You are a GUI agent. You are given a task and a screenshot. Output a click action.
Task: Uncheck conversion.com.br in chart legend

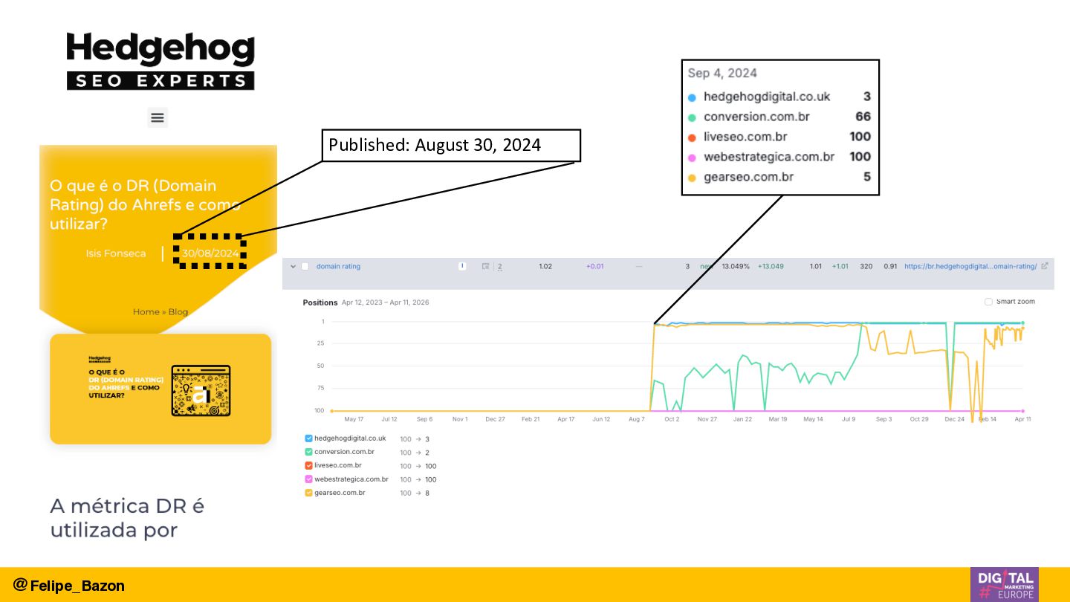click(309, 452)
